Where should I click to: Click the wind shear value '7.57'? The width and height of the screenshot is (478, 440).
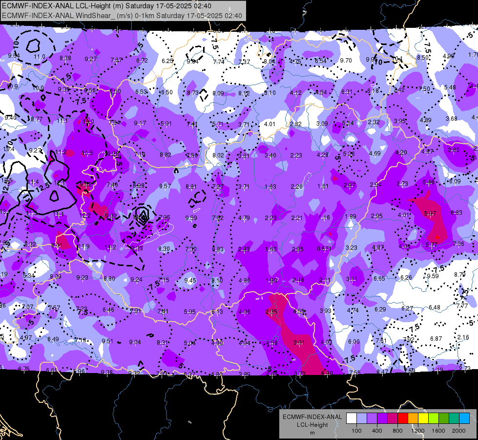pyautogui.click(x=54, y=308)
